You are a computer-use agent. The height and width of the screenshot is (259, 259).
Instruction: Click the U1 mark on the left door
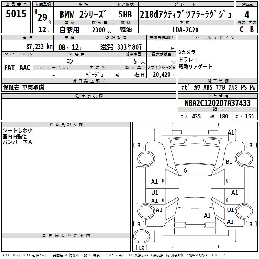[x=155, y=192]
